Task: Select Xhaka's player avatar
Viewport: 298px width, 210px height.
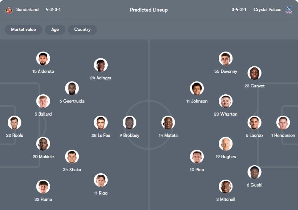Action: (72, 157)
